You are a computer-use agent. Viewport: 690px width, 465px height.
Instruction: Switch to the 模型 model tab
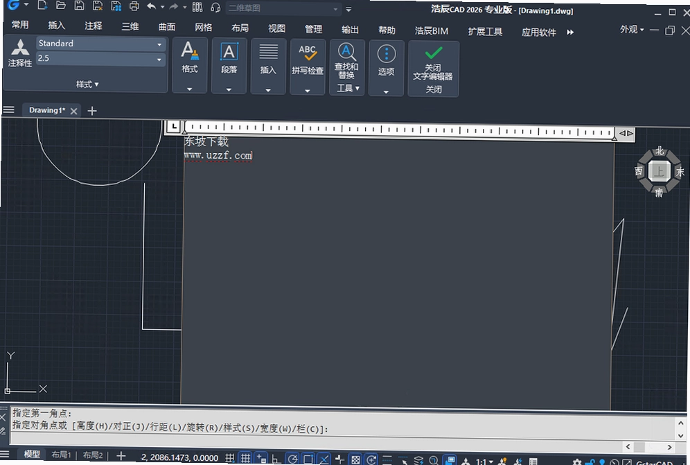(x=32, y=454)
